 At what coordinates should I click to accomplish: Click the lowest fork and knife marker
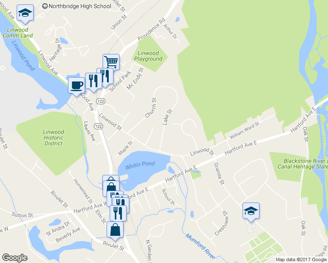(x=118, y=213)
